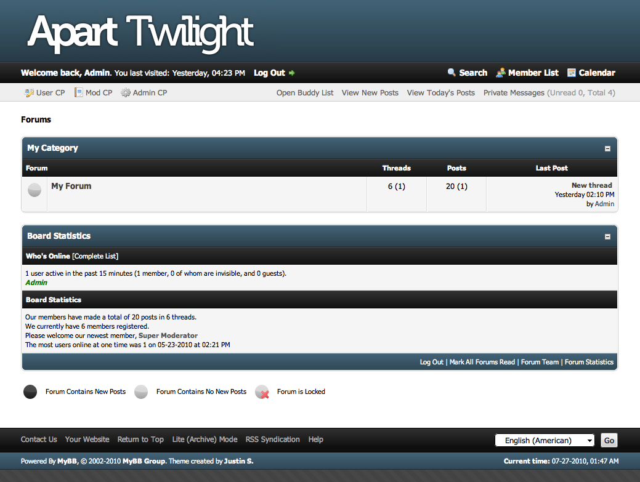The height and width of the screenshot is (482, 640).
Task: Click Your Website footer link
Action: pos(87,439)
